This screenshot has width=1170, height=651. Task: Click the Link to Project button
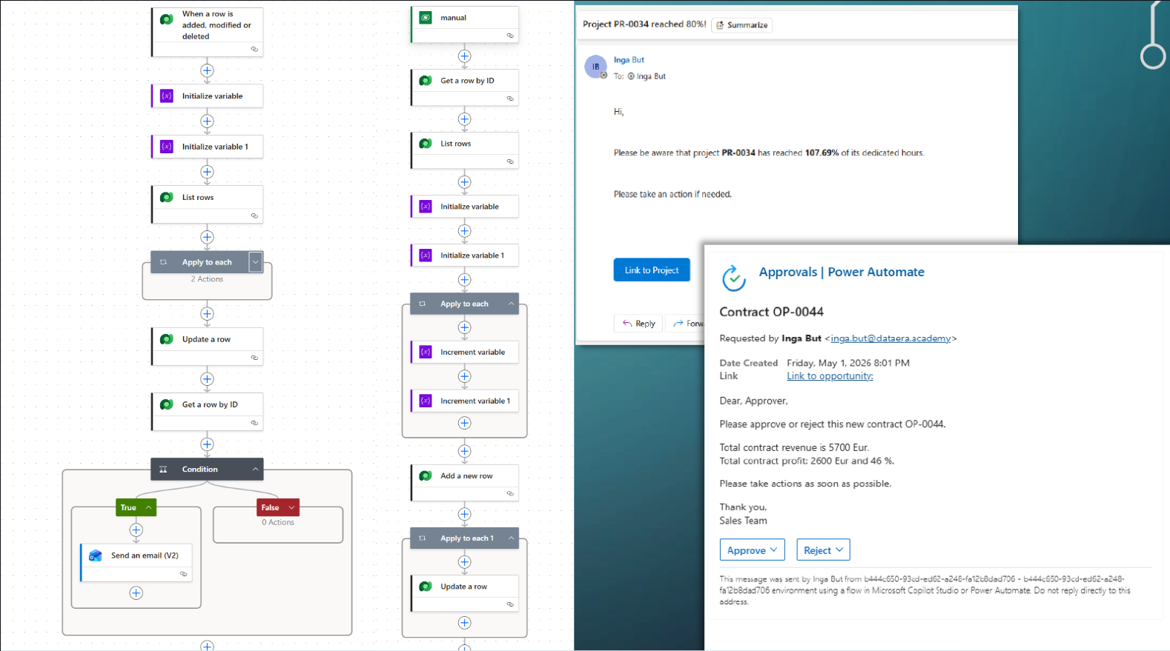click(652, 270)
